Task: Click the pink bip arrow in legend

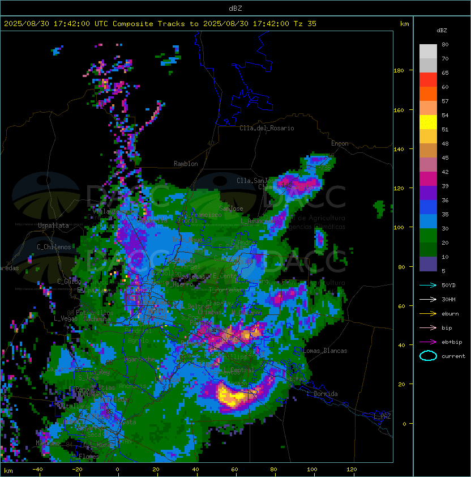Action: pyautogui.click(x=428, y=328)
